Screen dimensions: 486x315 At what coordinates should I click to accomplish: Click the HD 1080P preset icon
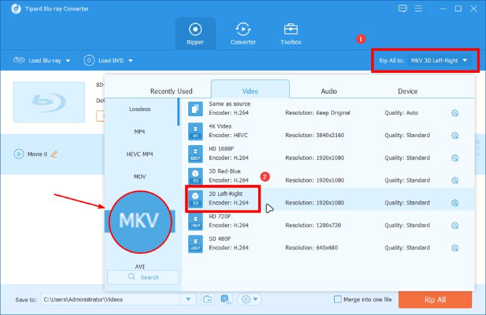(196, 154)
